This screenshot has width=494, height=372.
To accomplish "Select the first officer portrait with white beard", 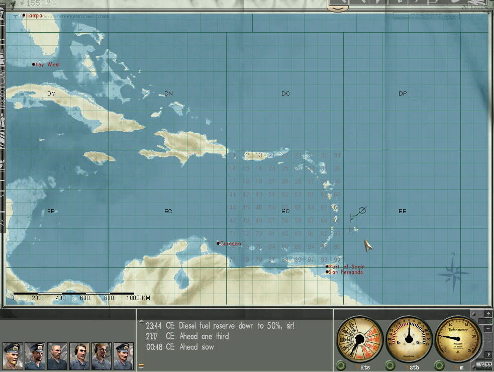I will [x=13, y=356].
